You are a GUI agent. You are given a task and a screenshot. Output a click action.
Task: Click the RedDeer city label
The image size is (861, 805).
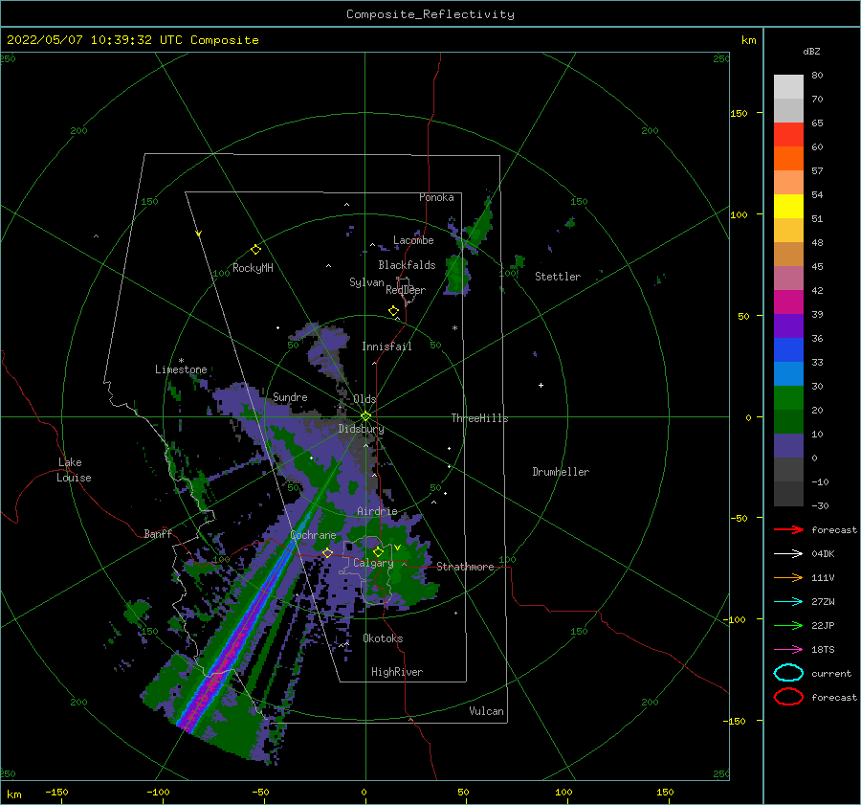[406, 290]
